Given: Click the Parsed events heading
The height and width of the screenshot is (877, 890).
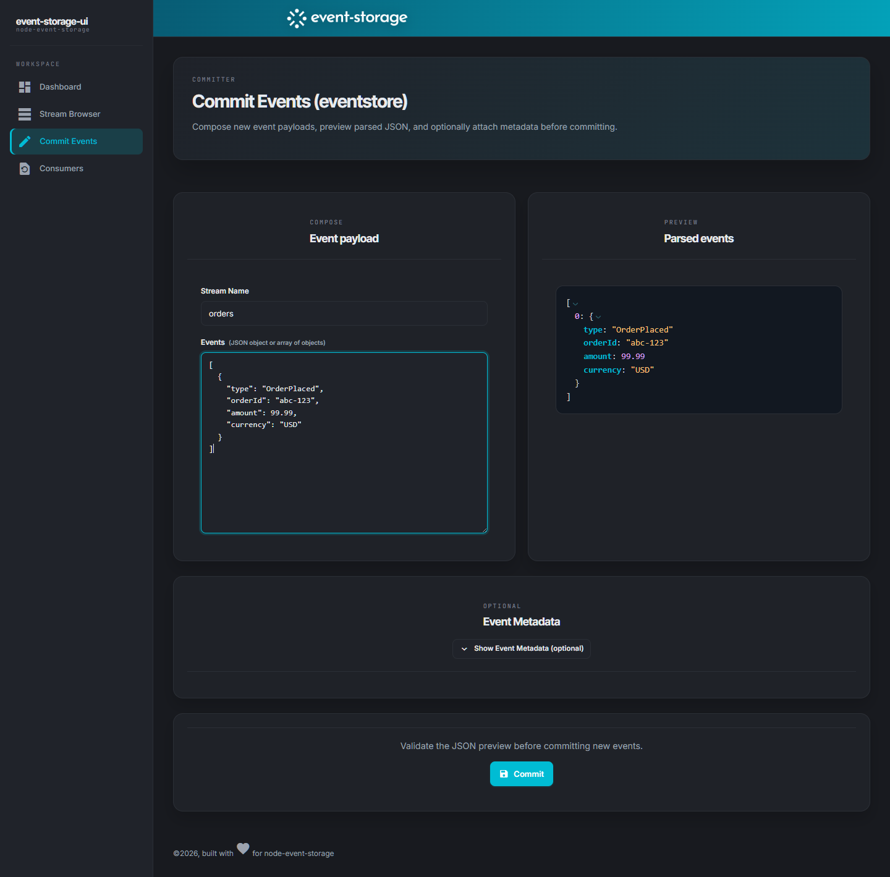Looking at the screenshot, I should pos(699,239).
